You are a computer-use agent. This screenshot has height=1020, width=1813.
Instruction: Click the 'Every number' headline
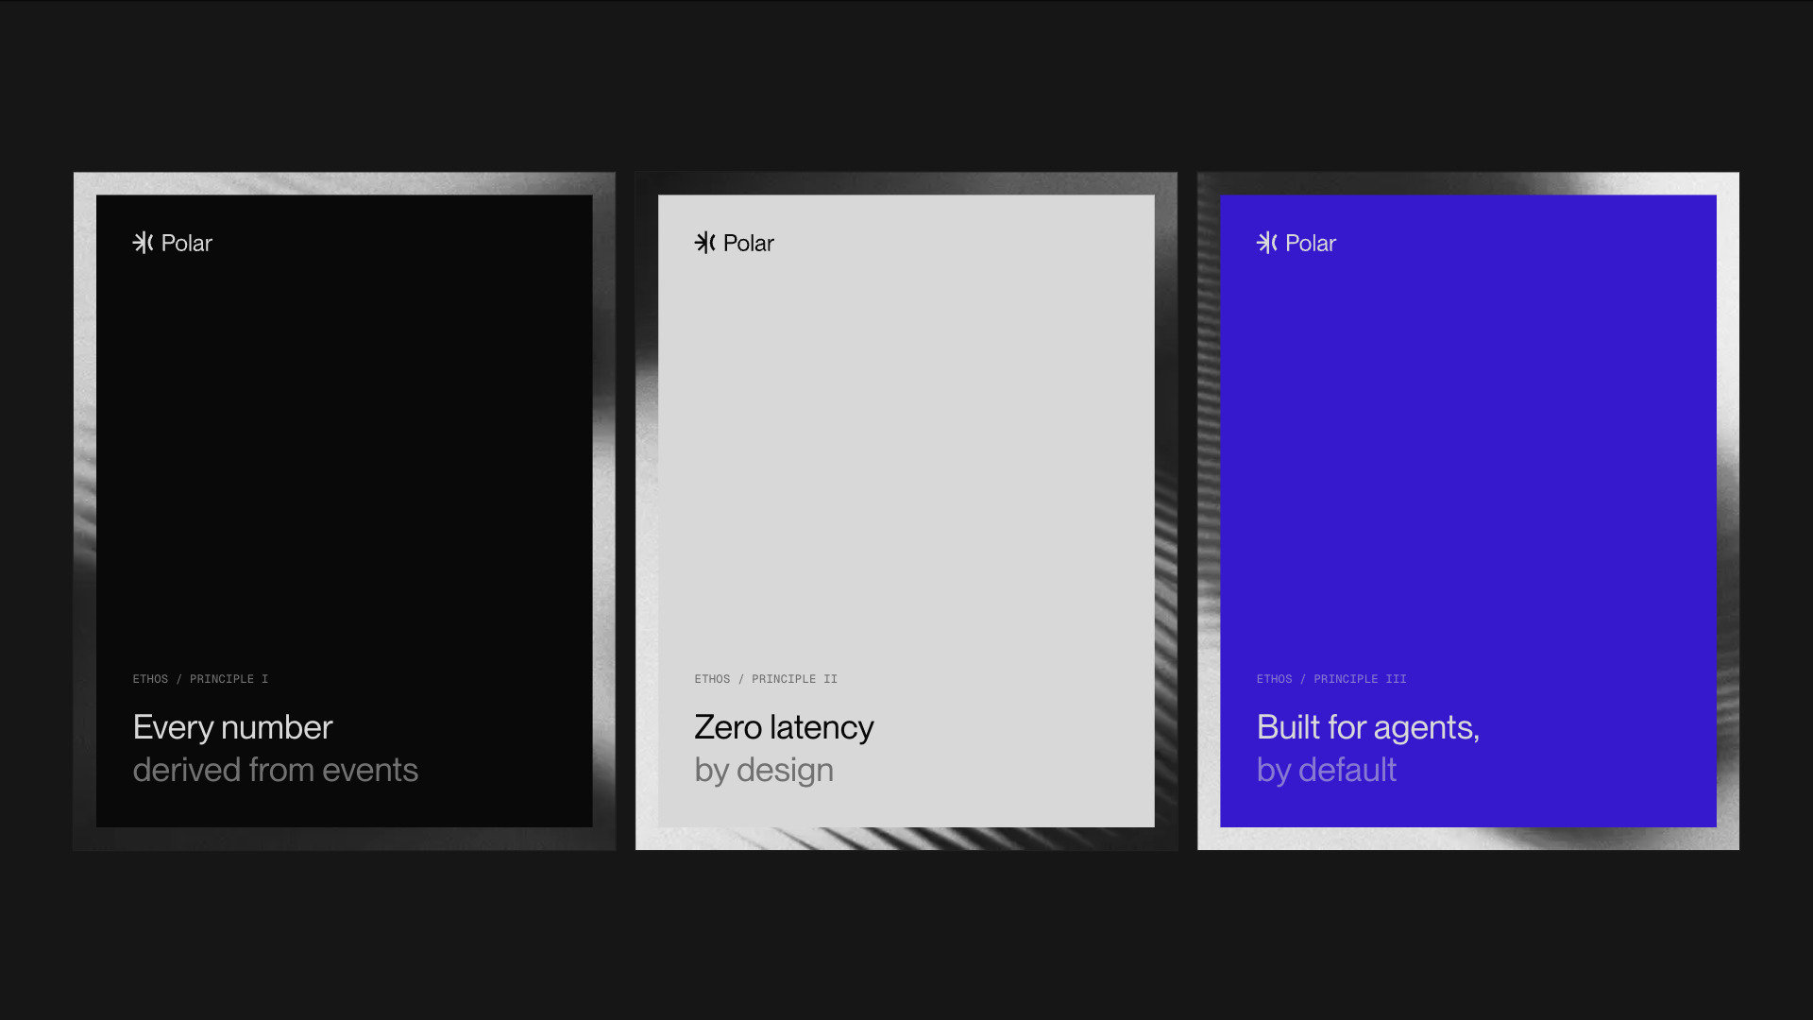(x=232, y=727)
